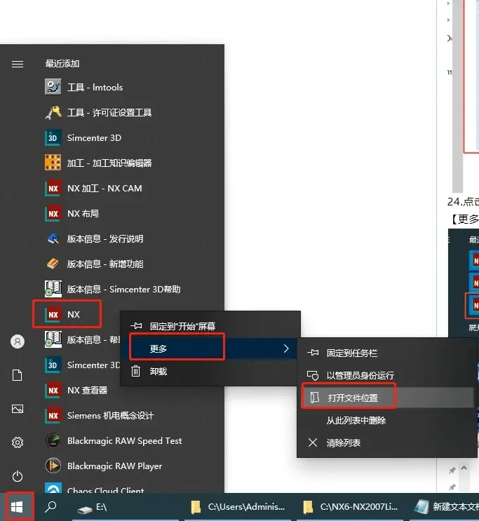
Task: Click the Start menu hamburger icon
Action: (18, 64)
